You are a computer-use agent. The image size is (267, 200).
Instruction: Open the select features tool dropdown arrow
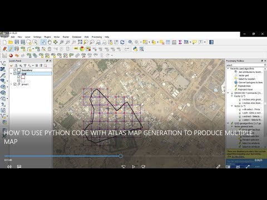(149, 42)
